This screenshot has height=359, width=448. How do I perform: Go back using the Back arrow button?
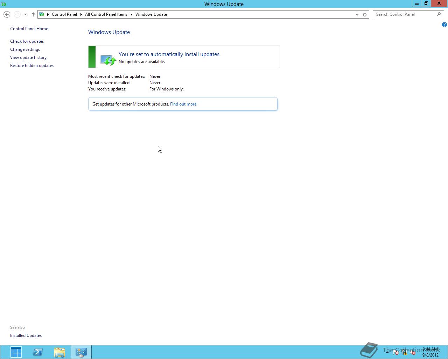click(x=7, y=14)
